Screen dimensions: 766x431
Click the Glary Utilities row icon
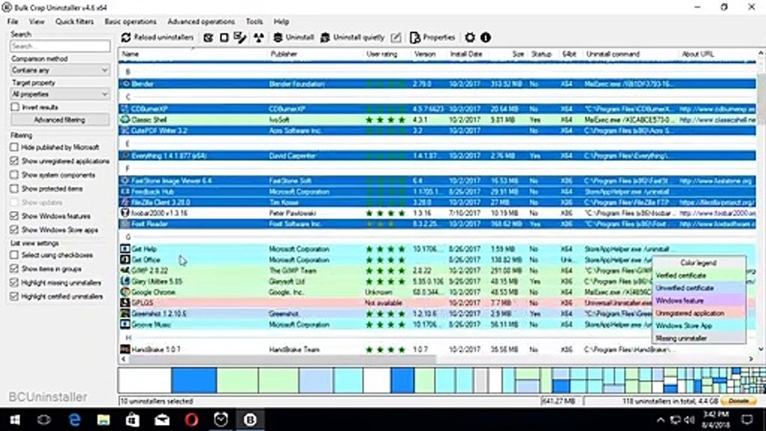tap(125, 281)
